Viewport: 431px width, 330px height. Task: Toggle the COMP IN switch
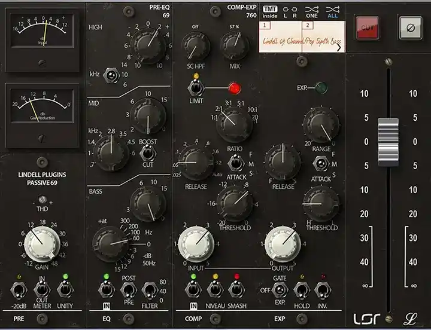(193, 289)
